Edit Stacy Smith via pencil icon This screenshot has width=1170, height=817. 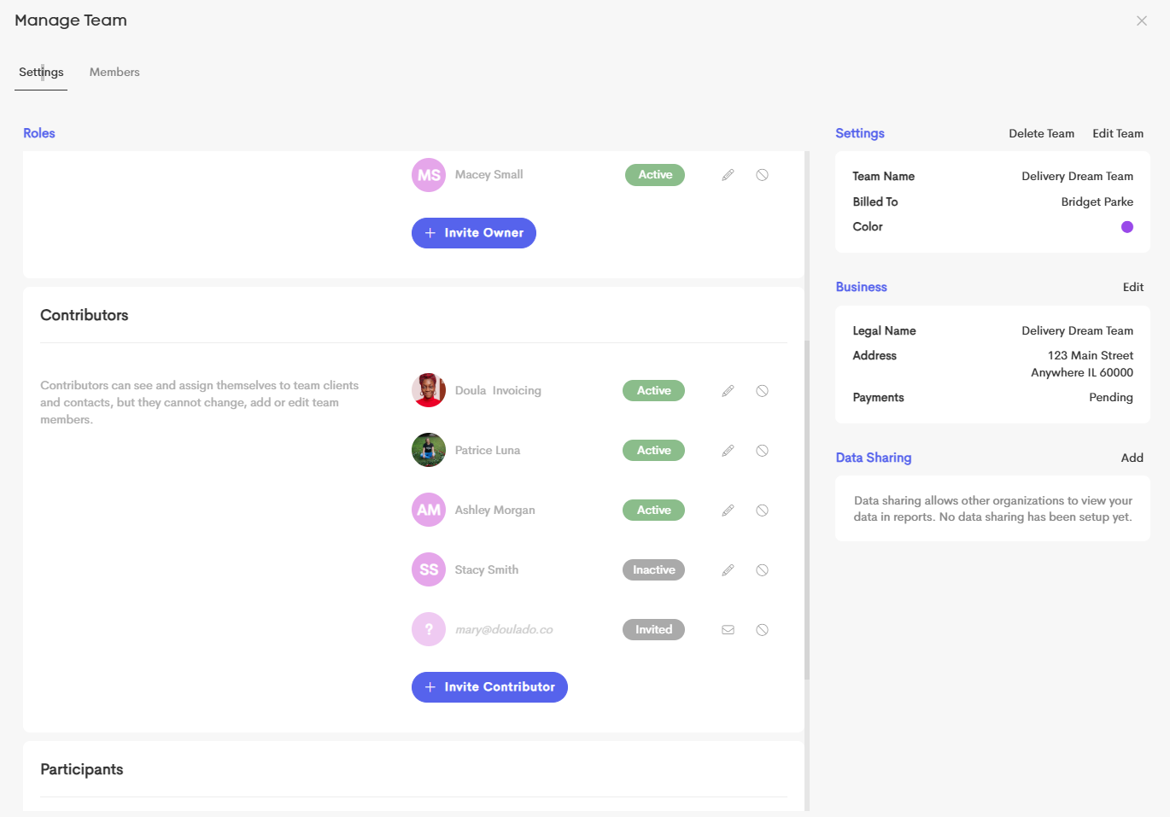point(728,570)
